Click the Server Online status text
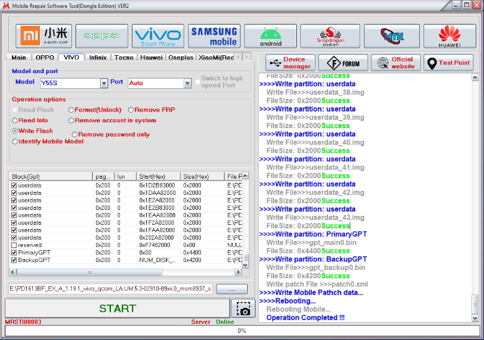 tap(212, 322)
